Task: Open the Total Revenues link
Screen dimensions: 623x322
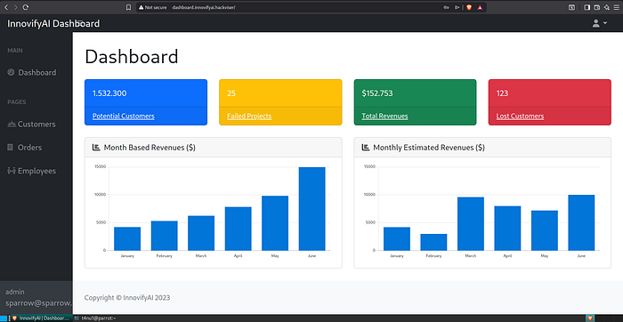Action: click(384, 116)
